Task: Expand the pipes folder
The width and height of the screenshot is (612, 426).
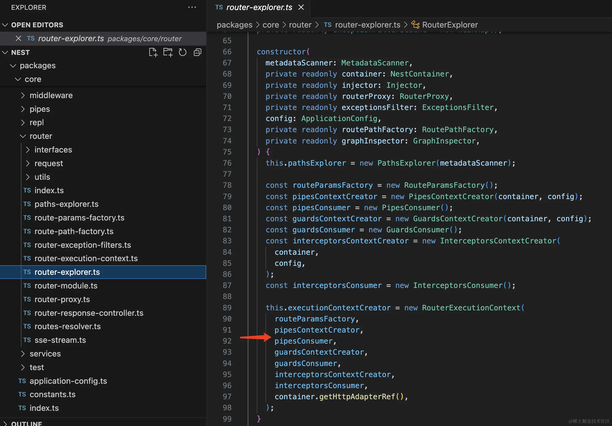Action: tap(23, 109)
